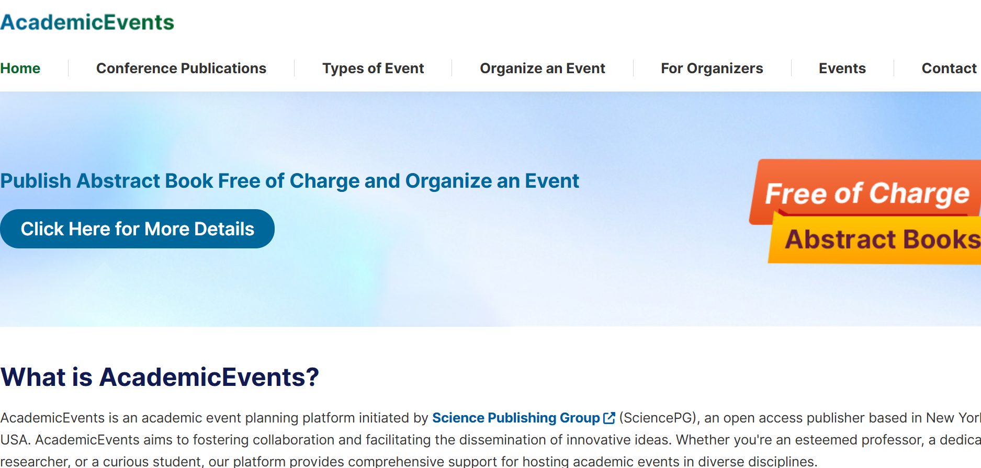Navigate to the For Organizers page
981x468 pixels.
click(x=712, y=68)
